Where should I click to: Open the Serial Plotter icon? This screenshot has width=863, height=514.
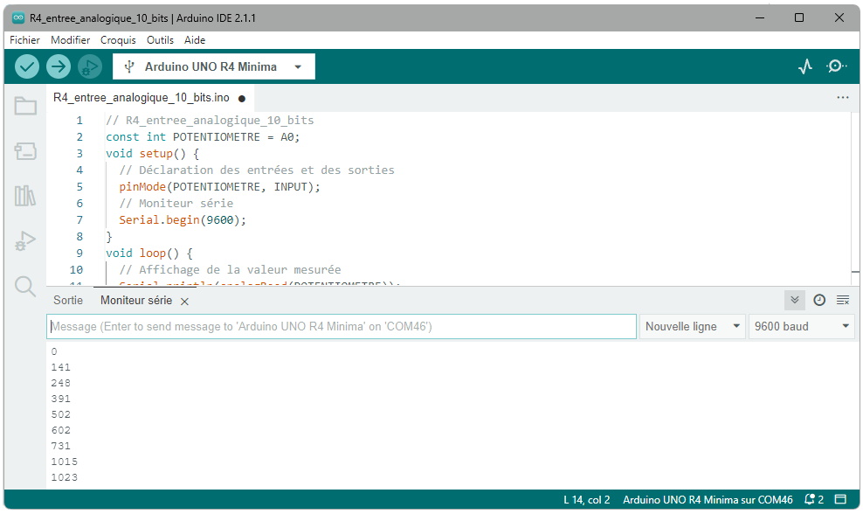(x=805, y=66)
